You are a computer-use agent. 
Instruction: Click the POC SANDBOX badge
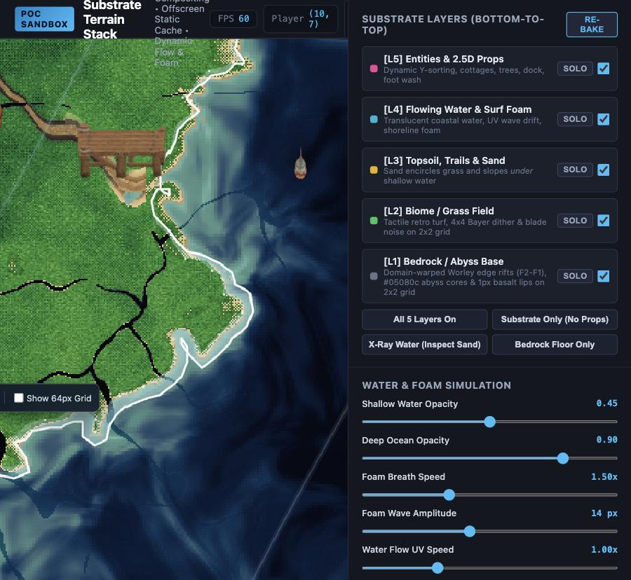coord(44,19)
